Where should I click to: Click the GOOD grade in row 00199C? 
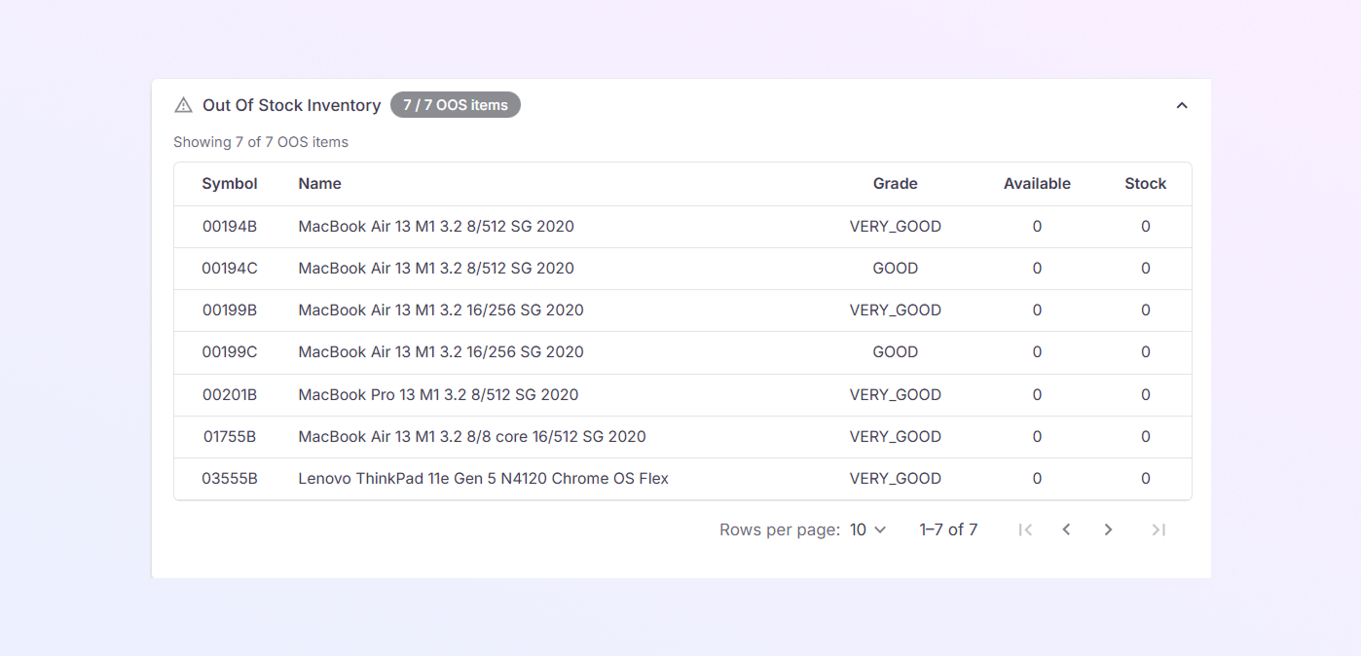click(x=895, y=352)
